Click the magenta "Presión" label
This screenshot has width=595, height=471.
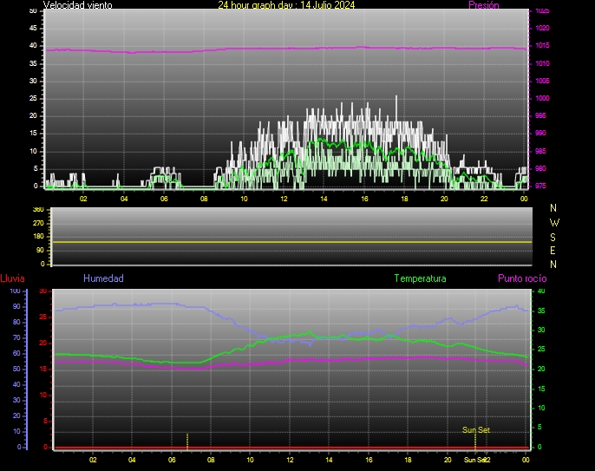[484, 5]
